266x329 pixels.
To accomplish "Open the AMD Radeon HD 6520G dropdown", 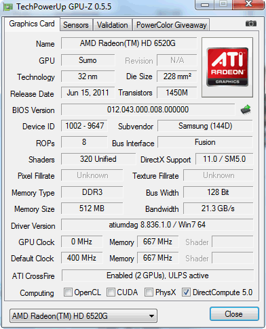I will (83, 315).
